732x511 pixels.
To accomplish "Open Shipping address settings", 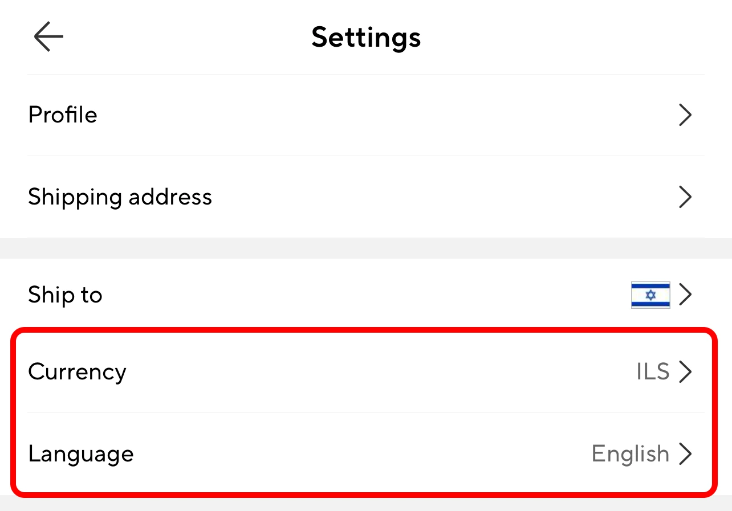I will tap(365, 197).
